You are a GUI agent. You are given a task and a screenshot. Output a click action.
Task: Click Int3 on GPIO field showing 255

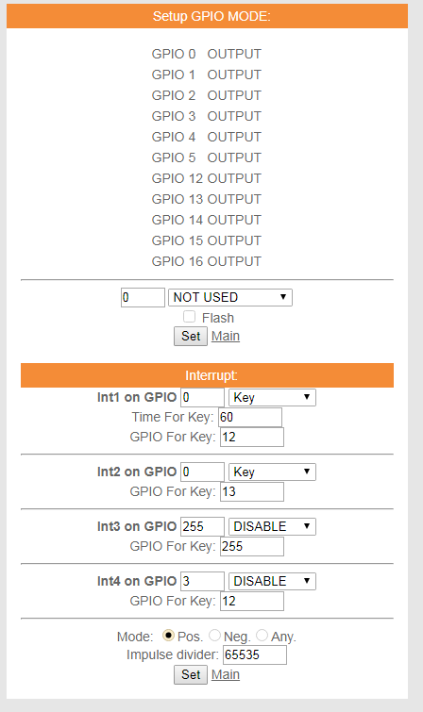[x=202, y=526]
